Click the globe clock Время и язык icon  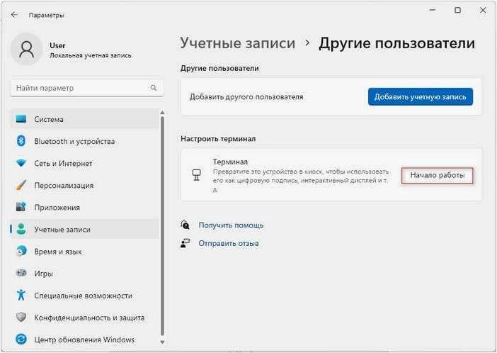tap(21, 252)
